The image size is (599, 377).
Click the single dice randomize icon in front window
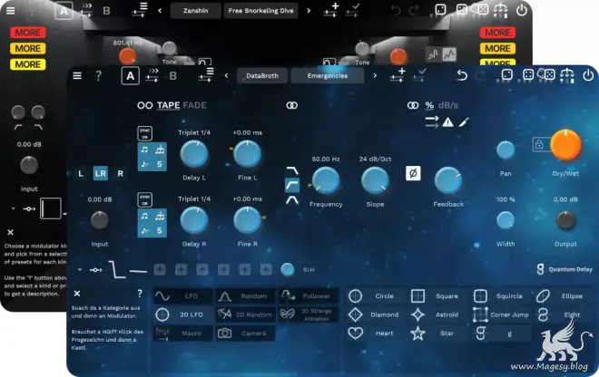pyautogui.click(x=507, y=75)
